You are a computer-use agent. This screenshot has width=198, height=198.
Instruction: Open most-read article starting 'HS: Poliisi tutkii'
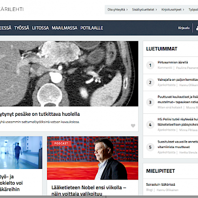(178, 122)
